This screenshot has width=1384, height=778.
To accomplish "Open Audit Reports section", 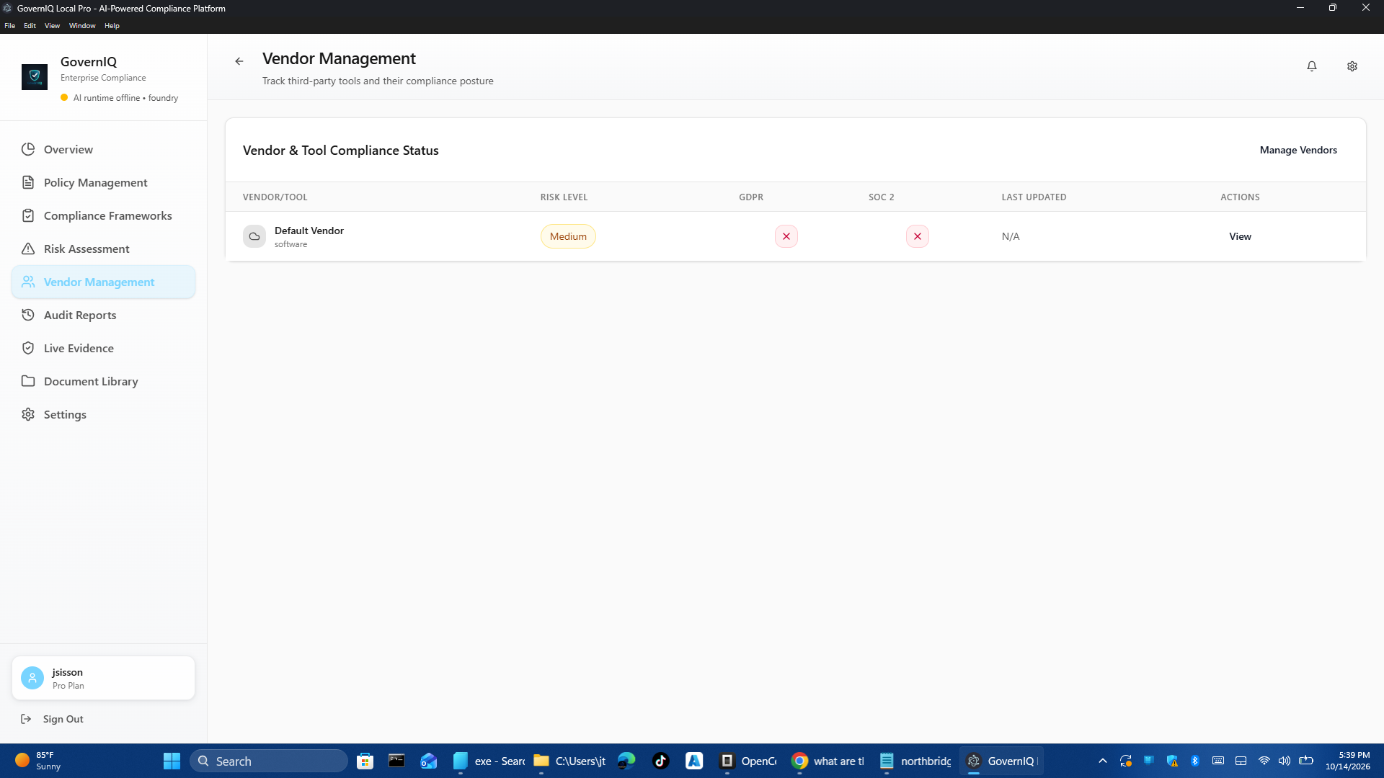I will point(103,315).
